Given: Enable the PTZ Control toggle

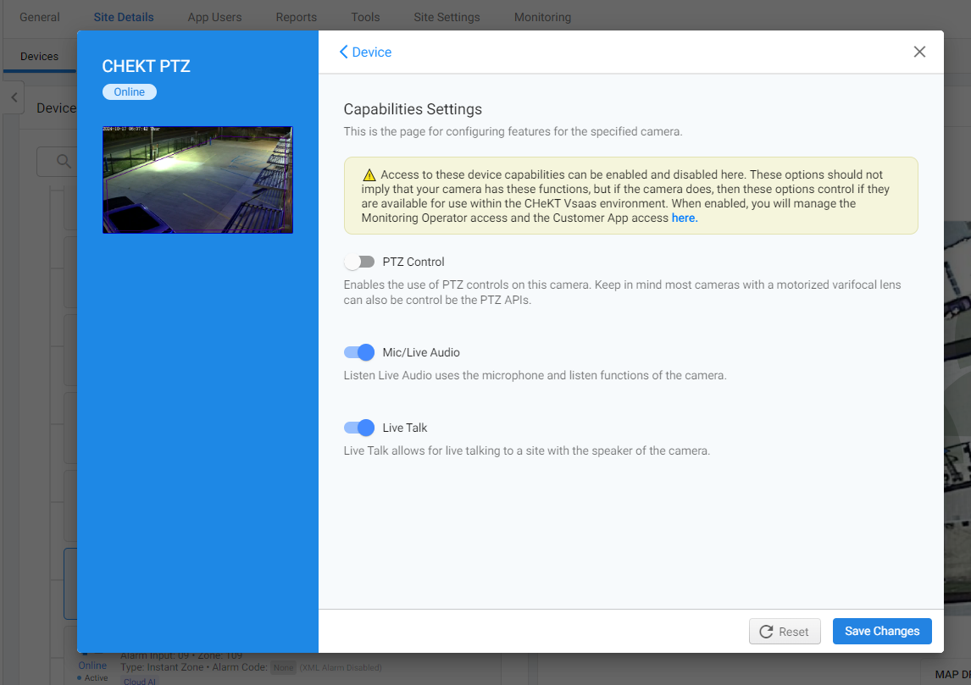Looking at the screenshot, I should pos(359,262).
